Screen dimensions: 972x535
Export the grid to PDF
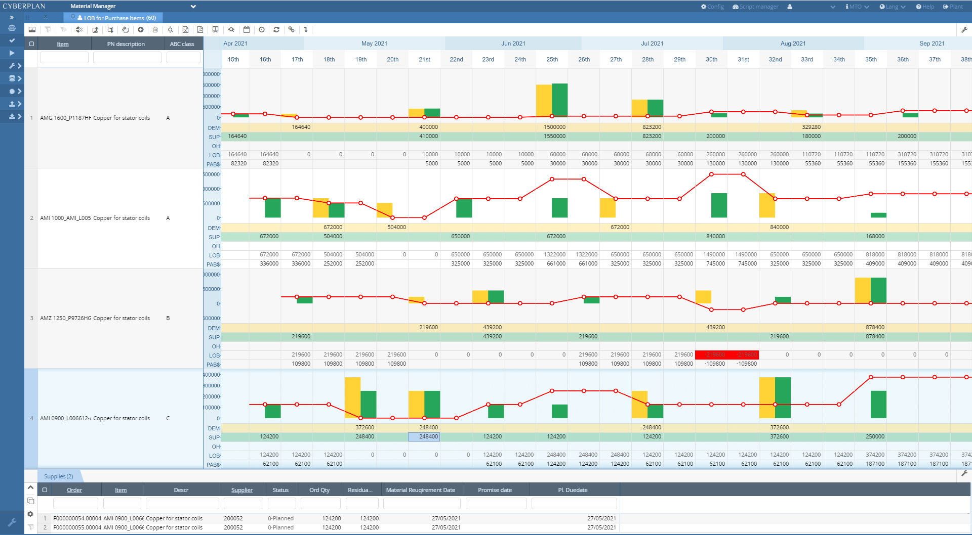pos(200,29)
